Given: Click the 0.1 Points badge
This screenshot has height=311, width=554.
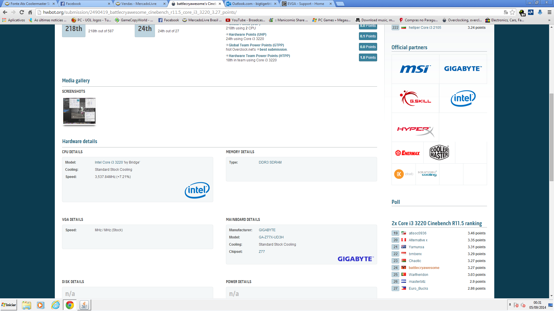Looking at the screenshot, I should 368,36.
